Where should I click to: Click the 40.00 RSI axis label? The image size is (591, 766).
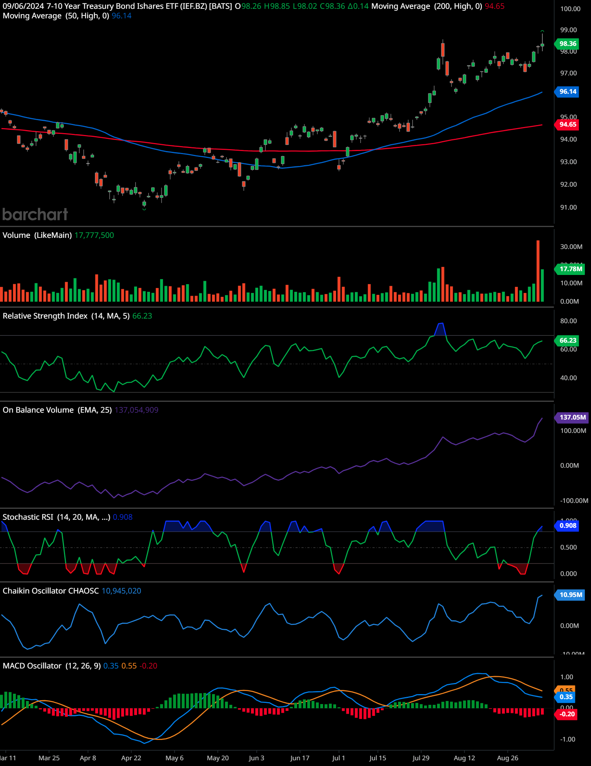click(568, 378)
